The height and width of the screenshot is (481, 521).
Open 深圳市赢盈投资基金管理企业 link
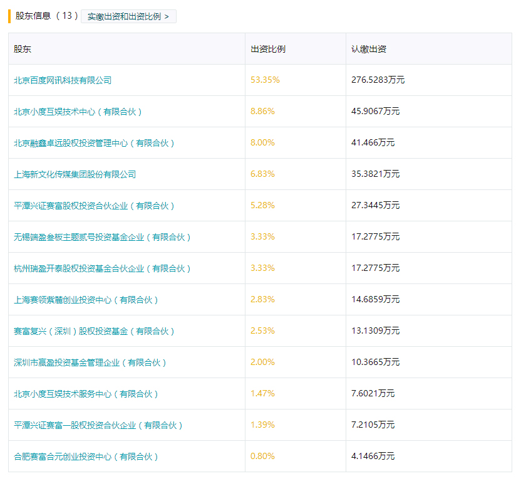point(90,362)
